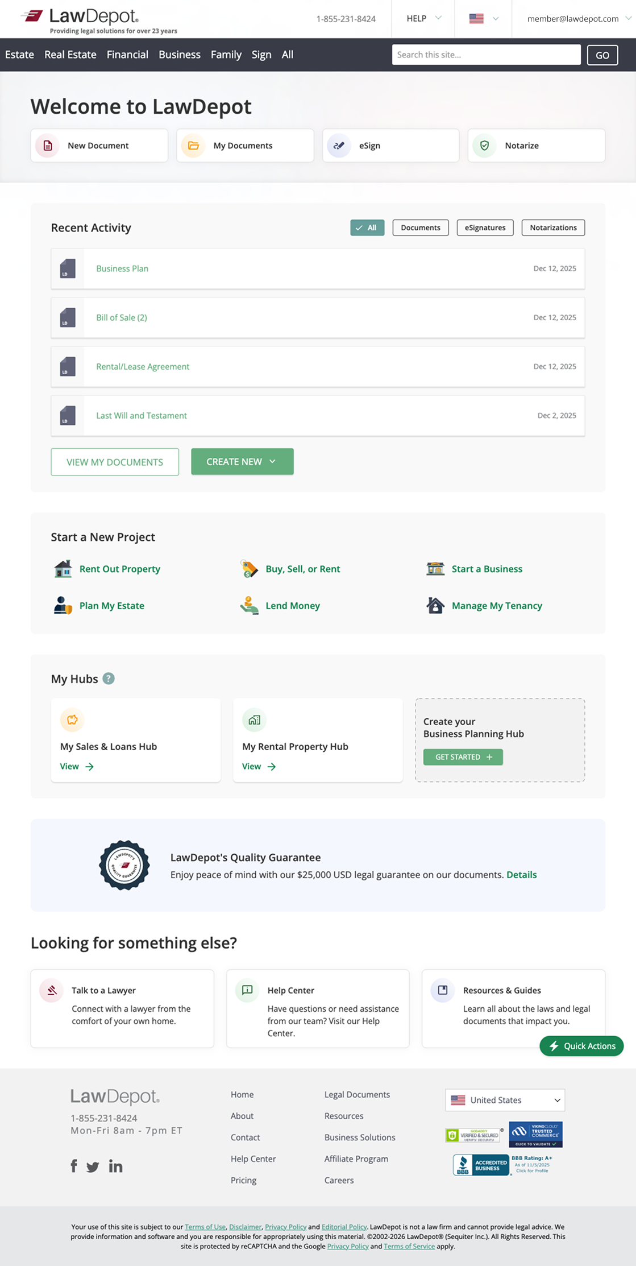636x1266 pixels.
Task: Click the Business Plan document icon
Action: 68,268
